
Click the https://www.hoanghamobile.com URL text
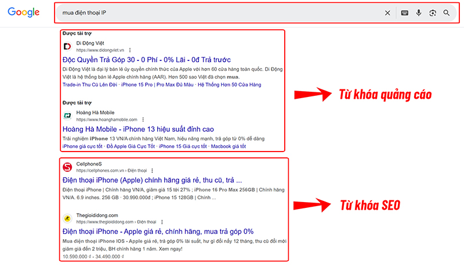(x=107, y=120)
